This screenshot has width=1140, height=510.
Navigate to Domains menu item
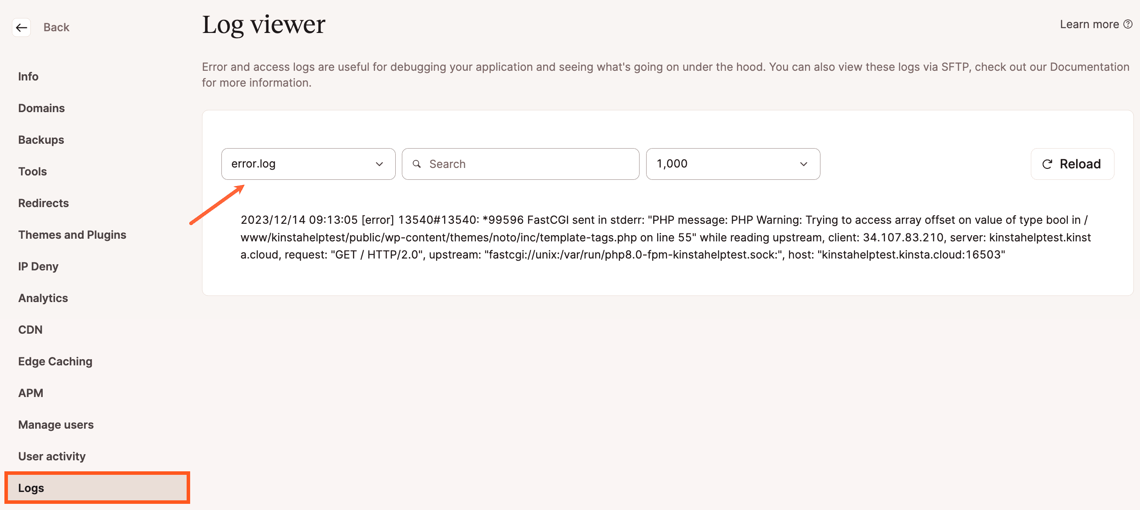tap(41, 108)
